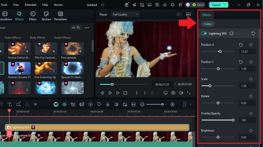Viewport: 263px width, 147px height.
Task: Open the Effects media tab
Action: tap(19, 16)
